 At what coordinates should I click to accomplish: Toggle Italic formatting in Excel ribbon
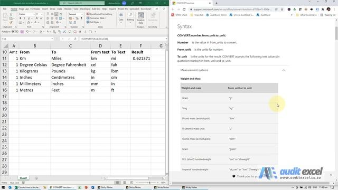[25, 18]
